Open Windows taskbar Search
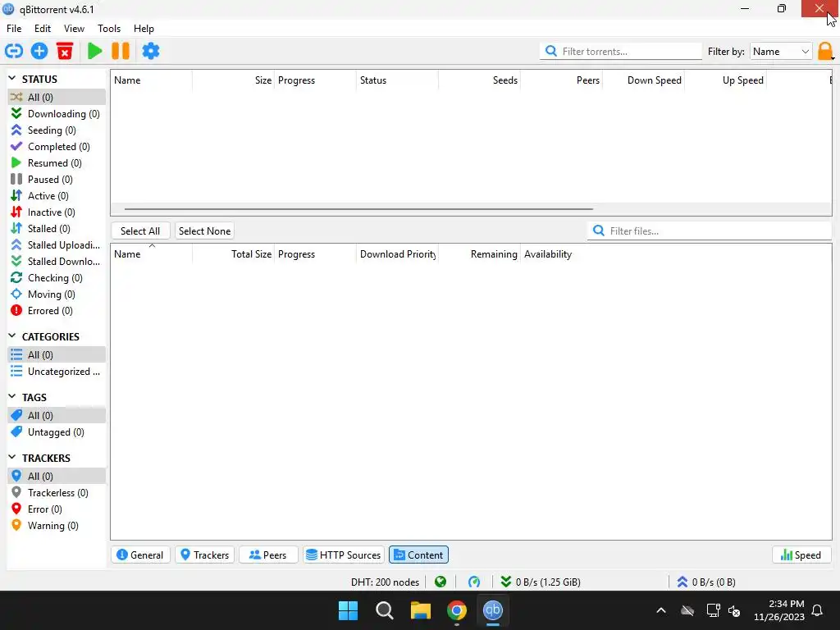Viewport: 840px width, 630px height. [385, 610]
